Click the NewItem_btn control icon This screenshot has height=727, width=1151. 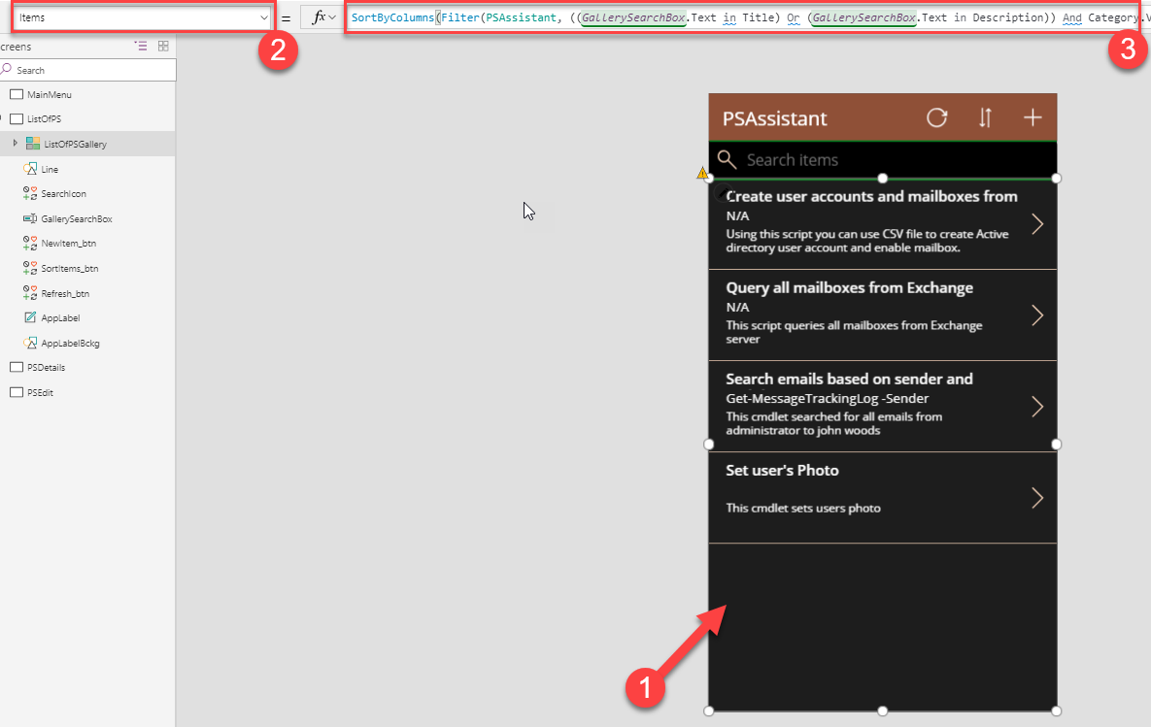pyautogui.click(x=30, y=243)
